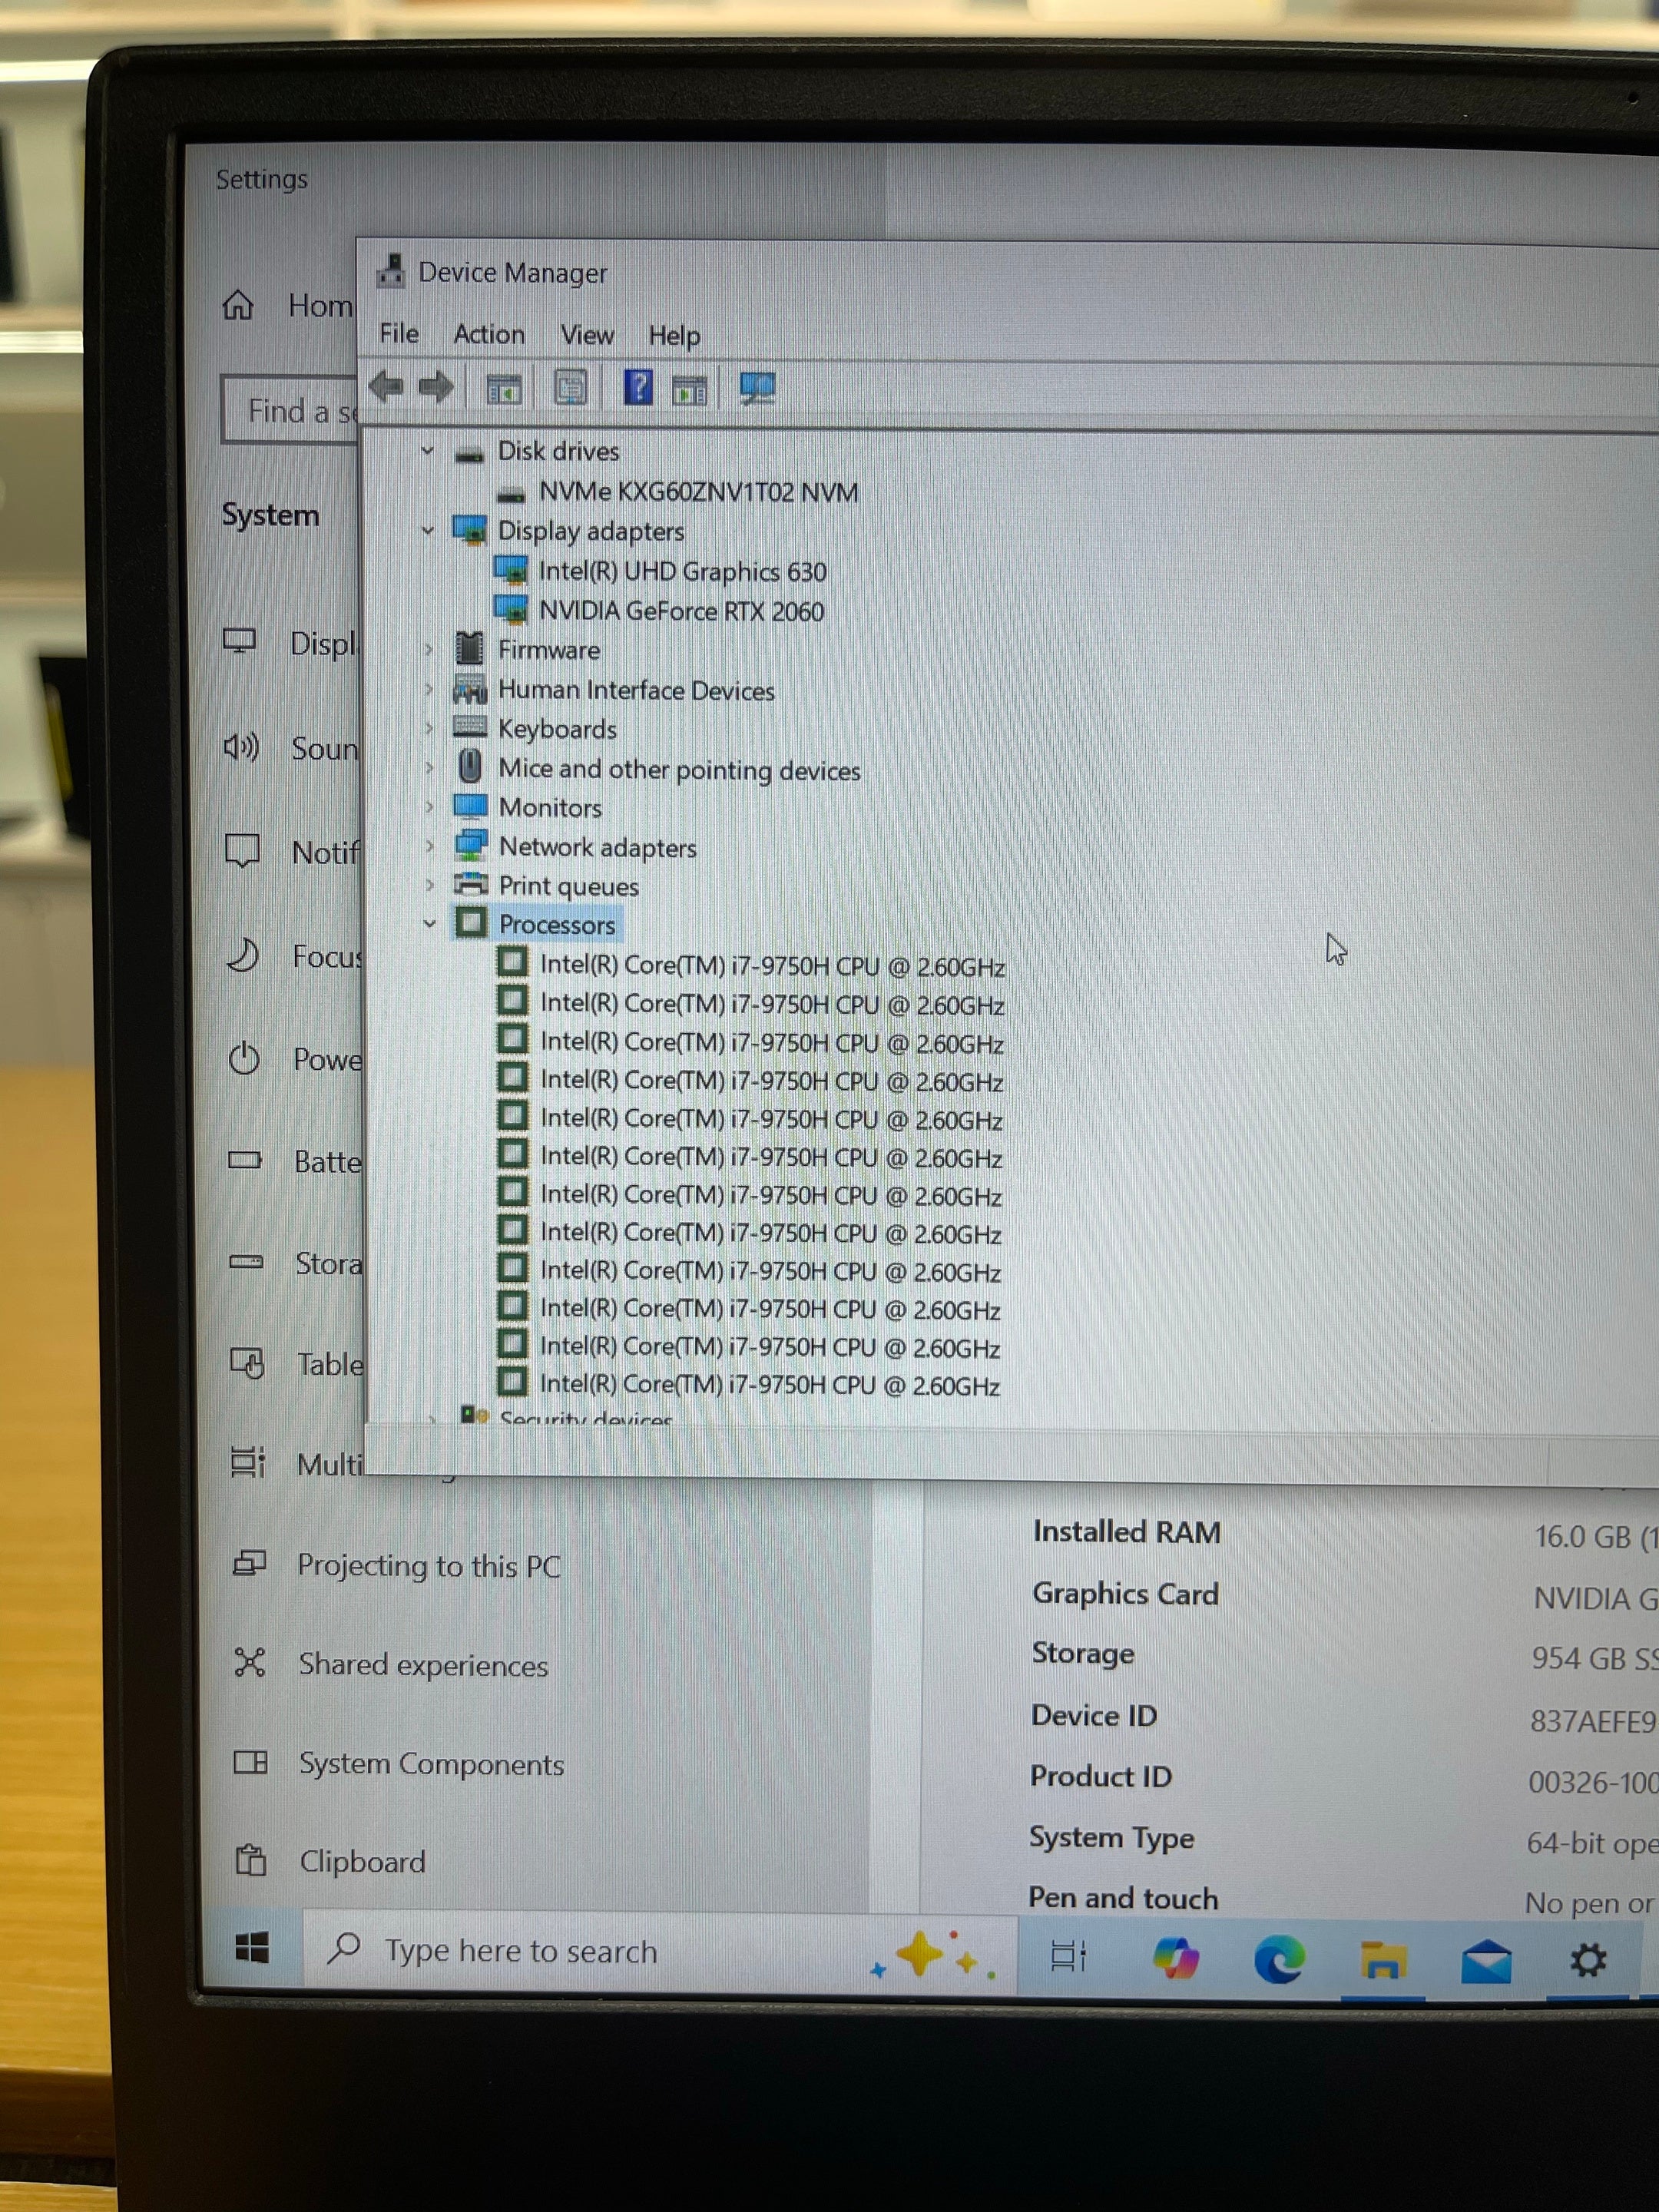
Task: Toggle the Show/Hide Console Tree toolbar icon
Action: pos(504,388)
